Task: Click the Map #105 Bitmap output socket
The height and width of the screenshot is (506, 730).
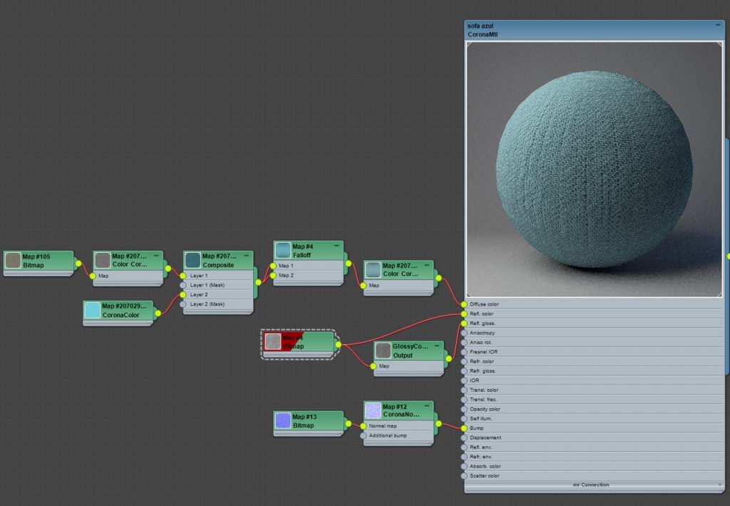Action: [78, 264]
